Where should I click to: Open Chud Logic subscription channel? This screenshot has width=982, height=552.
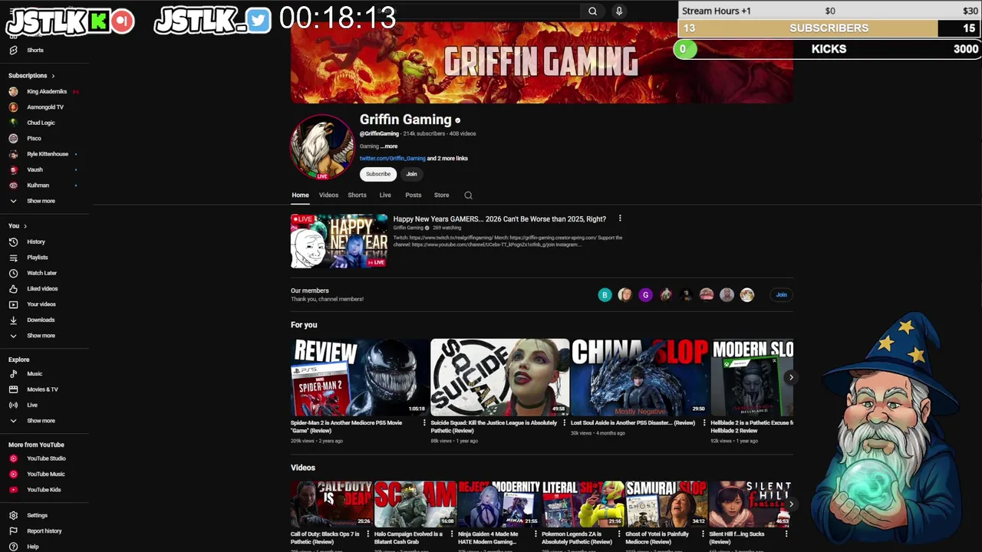tap(41, 123)
